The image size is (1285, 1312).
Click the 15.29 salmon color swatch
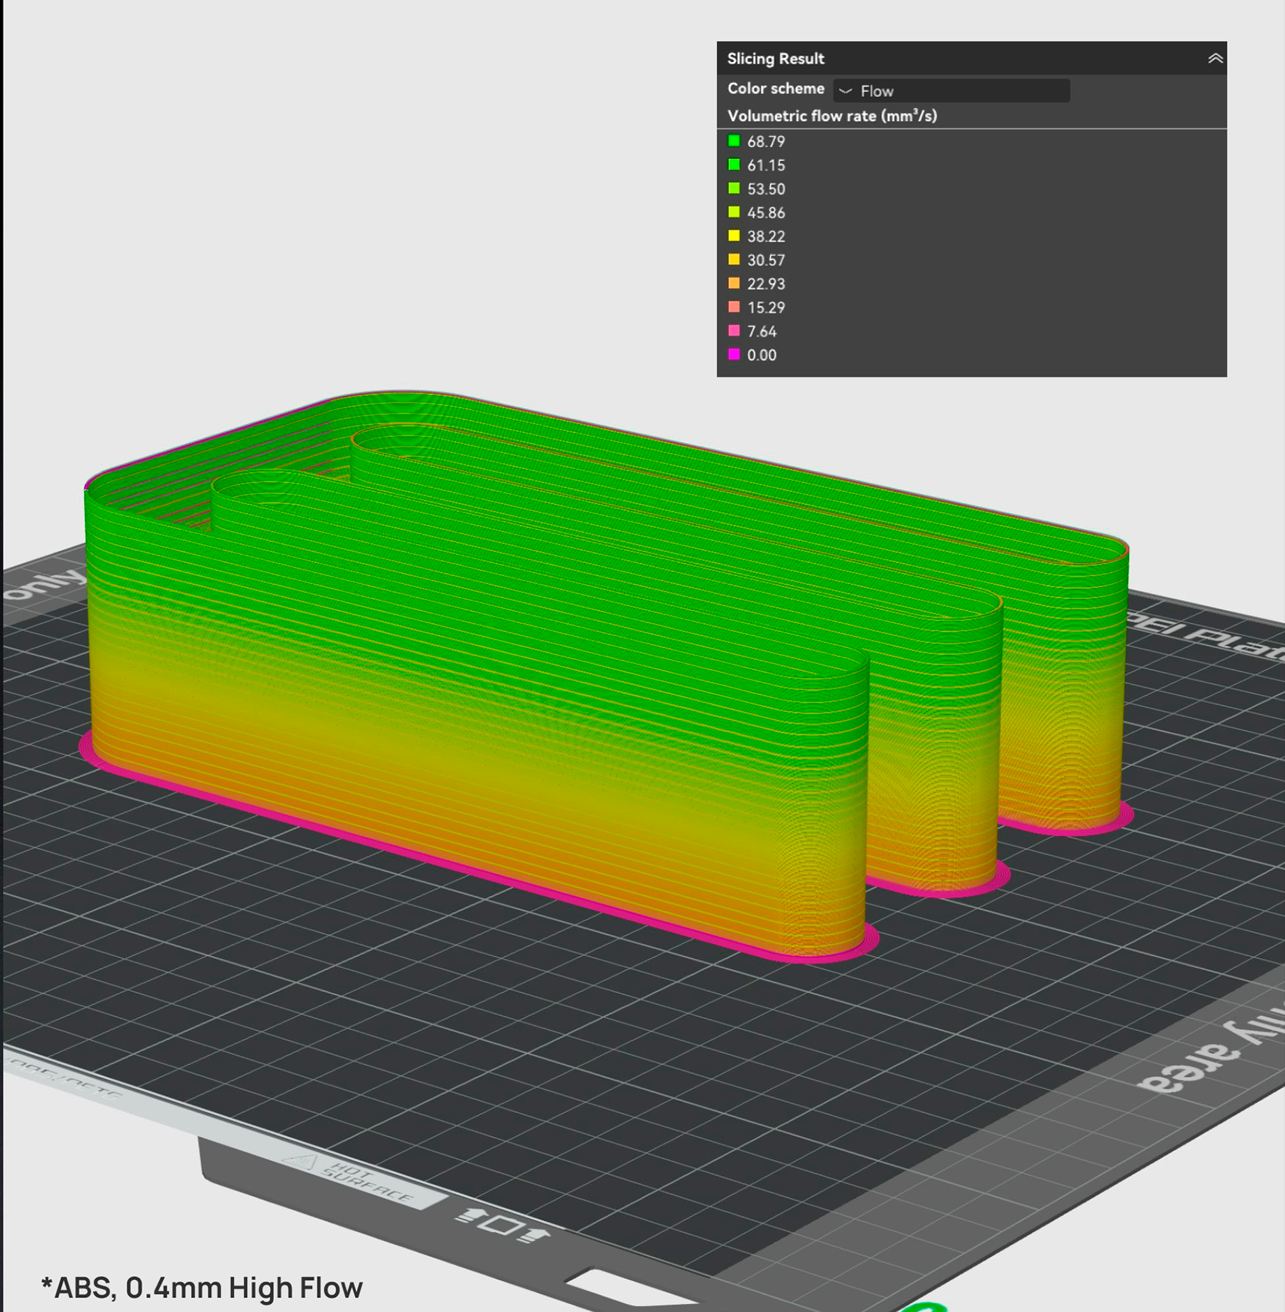(734, 307)
